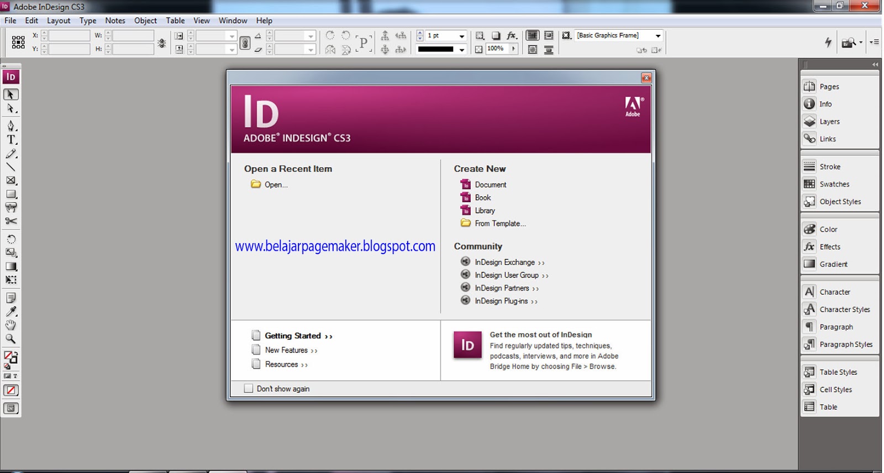The height and width of the screenshot is (473, 884).
Task: Select the Note tool
Action: tap(10, 298)
